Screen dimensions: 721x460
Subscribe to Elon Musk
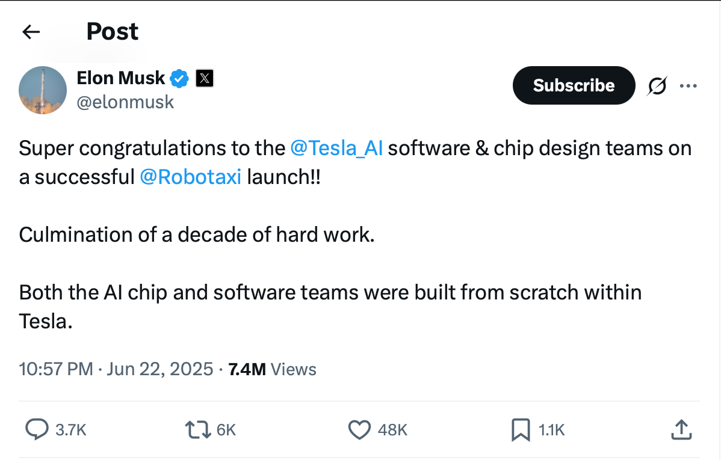point(574,85)
